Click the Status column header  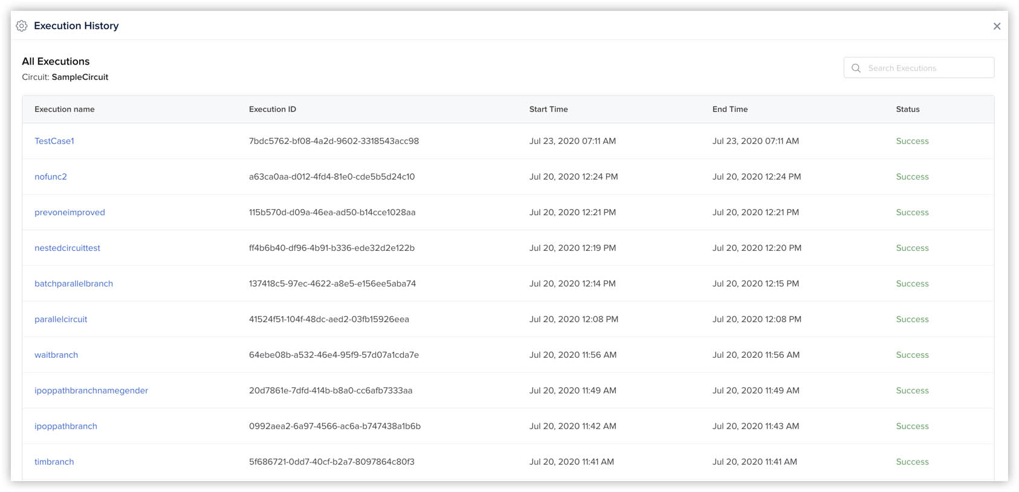tap(908, 109)
